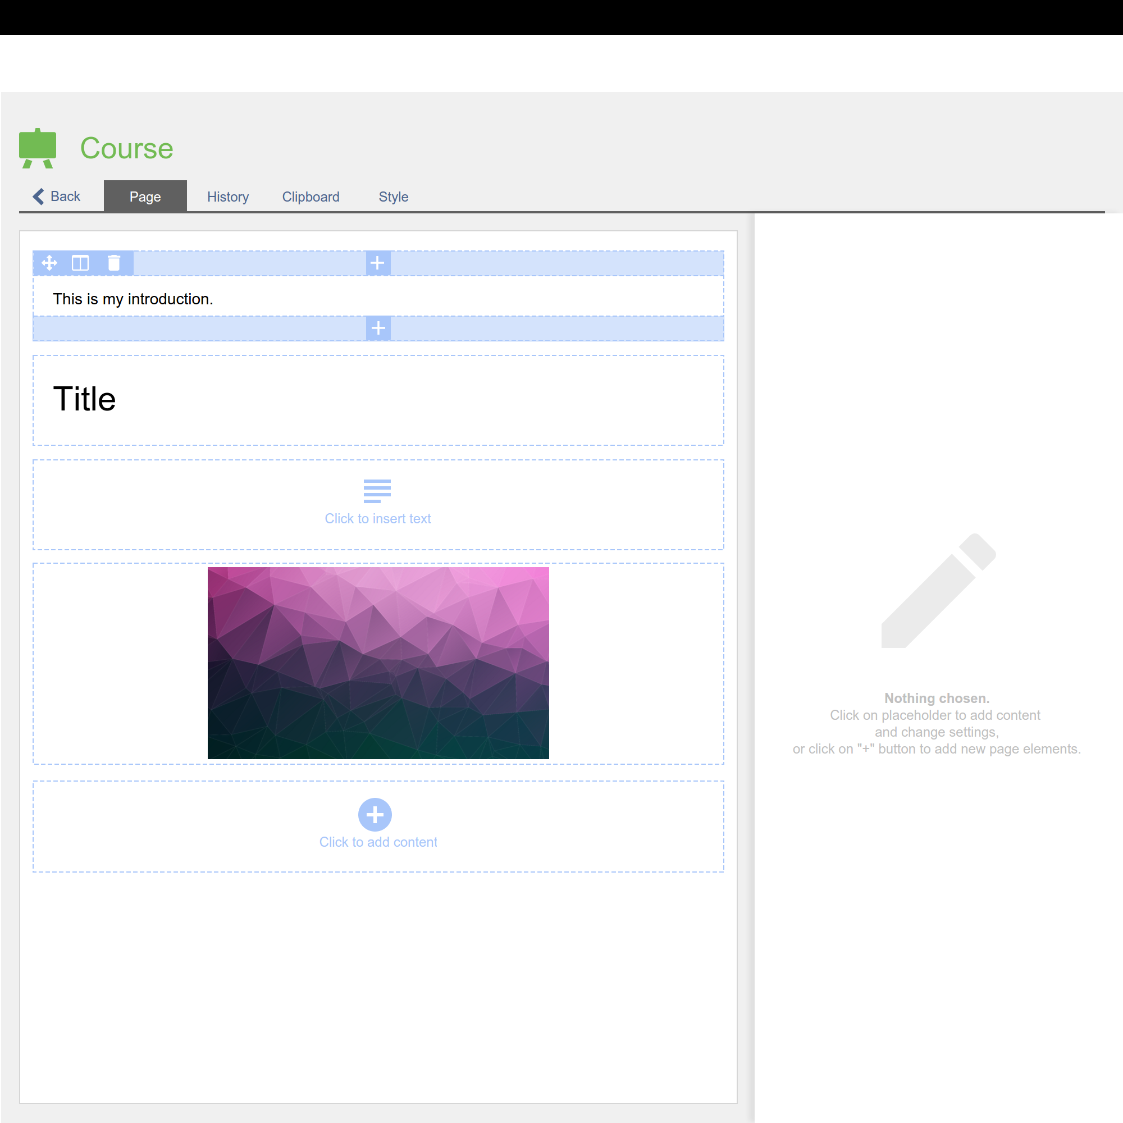This screenshot has width=1123, height=1123.
Task: Click the Course heading title
Action: [x=127, y=148]
